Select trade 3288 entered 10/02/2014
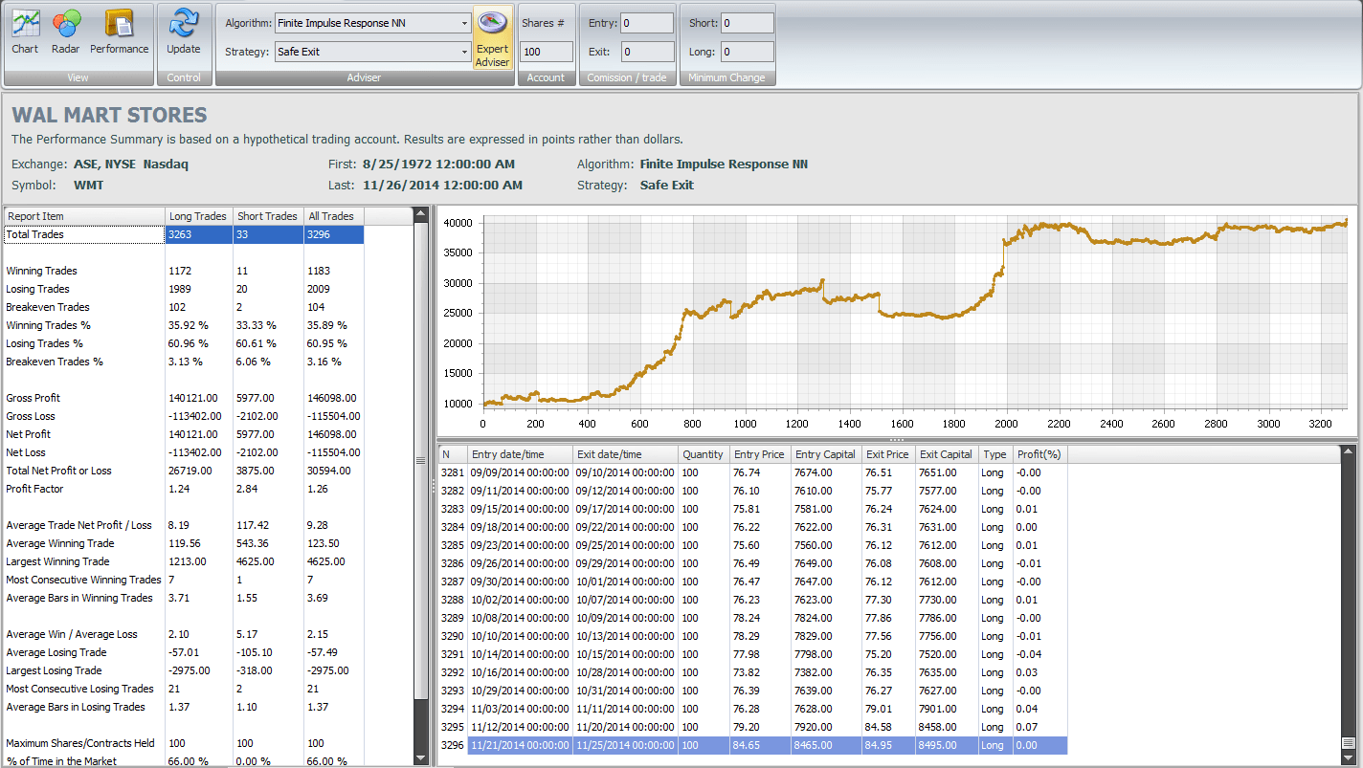This screenshot has width=1363, height=768. click(x=752, y=600)
